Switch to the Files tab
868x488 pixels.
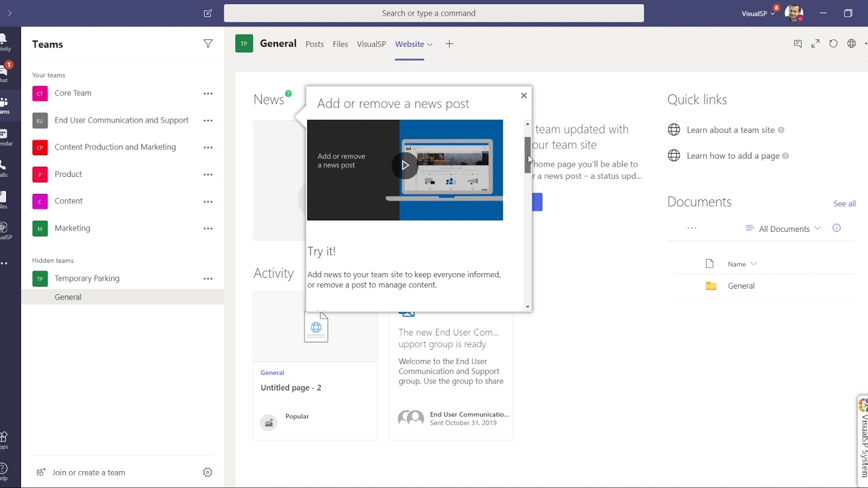click(340, 44)
